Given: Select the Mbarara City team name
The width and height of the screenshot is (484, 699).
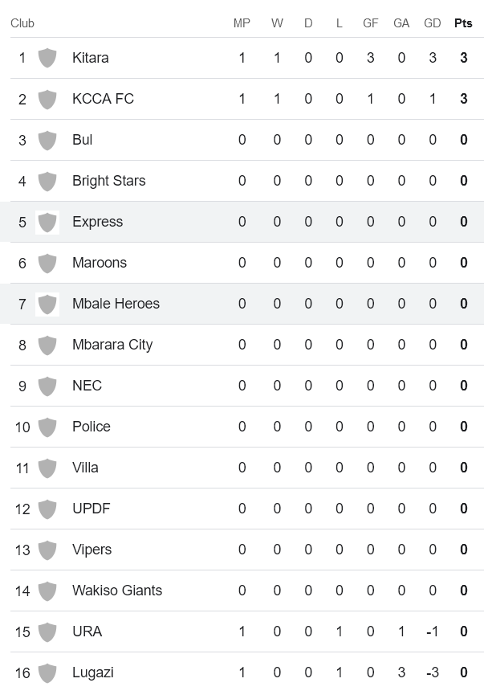Looking at the screenshot, I should click(x=112, y=345).
